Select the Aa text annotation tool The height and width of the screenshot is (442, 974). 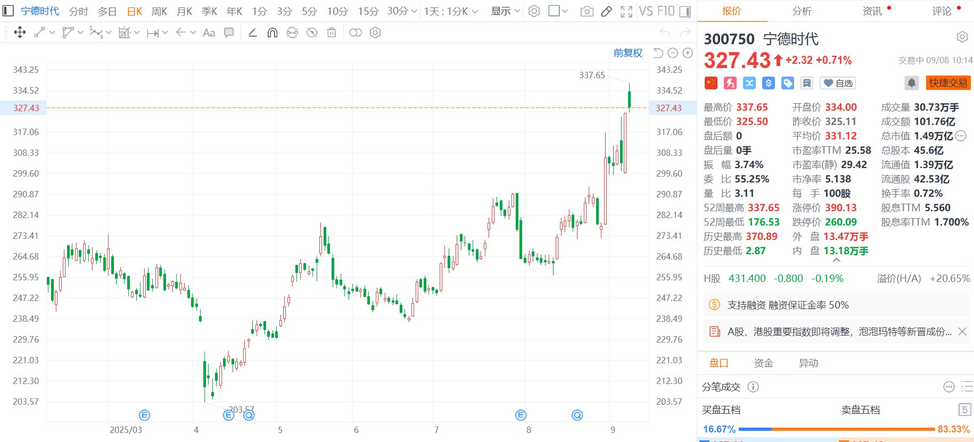(209, 32)
